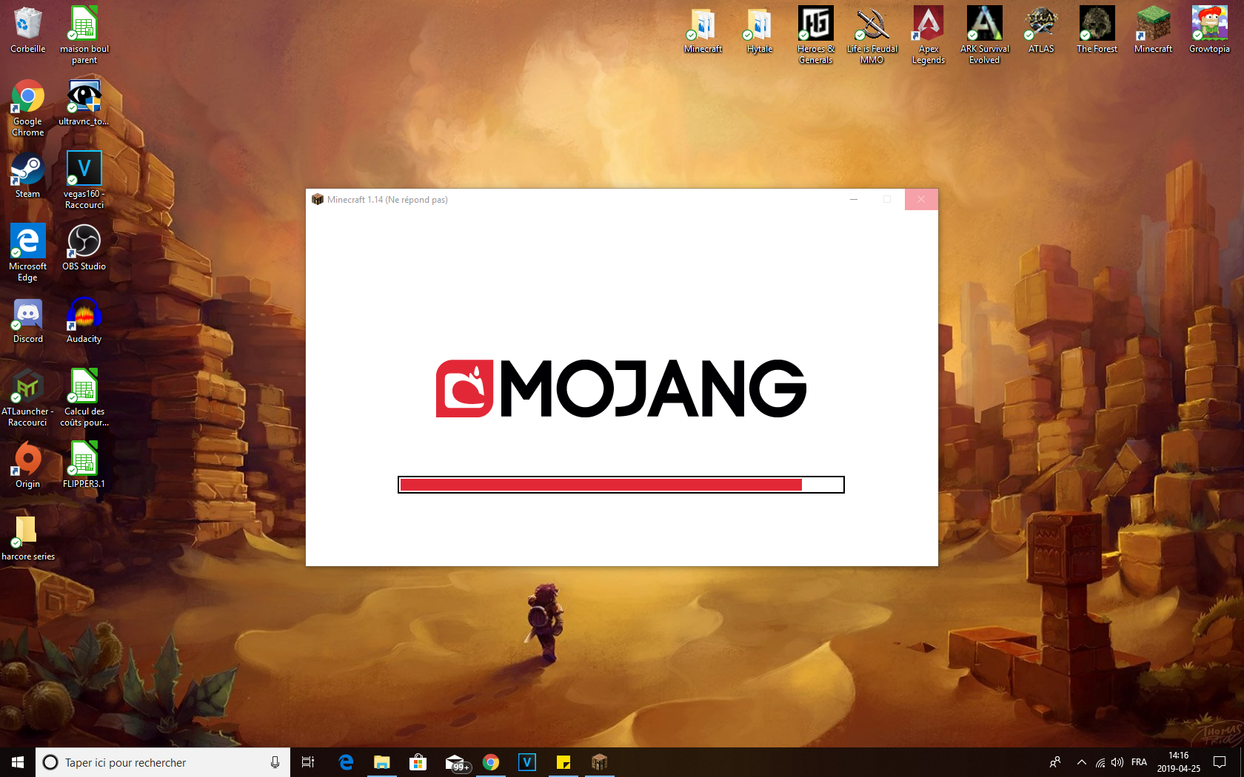Image resolution: width=1244 pixels, height=777 pixels.
Task: Switch to Vegas on the taskbar
Action: (x=526, y=762)
